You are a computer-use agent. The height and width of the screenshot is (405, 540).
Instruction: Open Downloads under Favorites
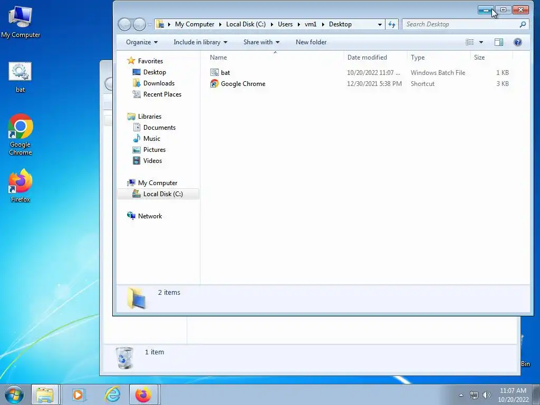click(x=159, y=83)
